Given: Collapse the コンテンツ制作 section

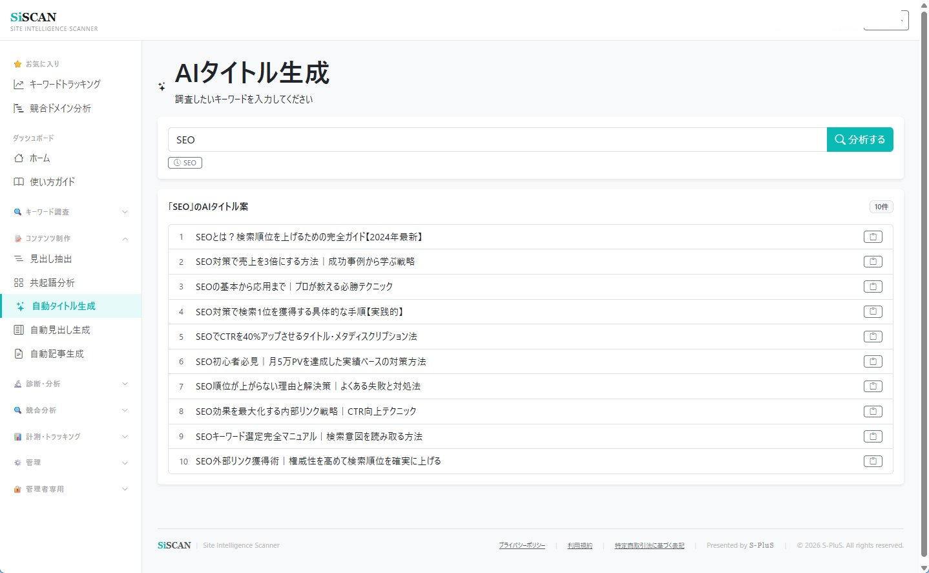Looking at the screenshot, I should click(71, 238).
